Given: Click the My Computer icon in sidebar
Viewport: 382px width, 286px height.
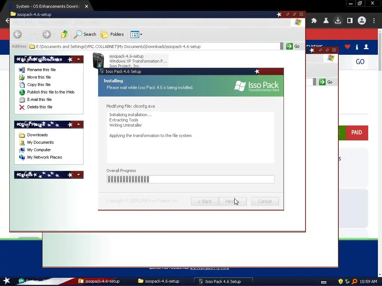Looking at the screenshot, I should [22, 150].
